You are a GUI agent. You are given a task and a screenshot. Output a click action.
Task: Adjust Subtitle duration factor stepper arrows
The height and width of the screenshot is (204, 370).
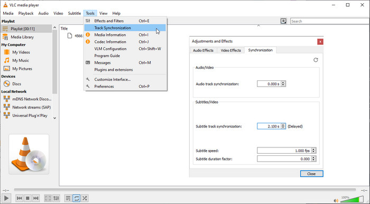tap(313, 159)
